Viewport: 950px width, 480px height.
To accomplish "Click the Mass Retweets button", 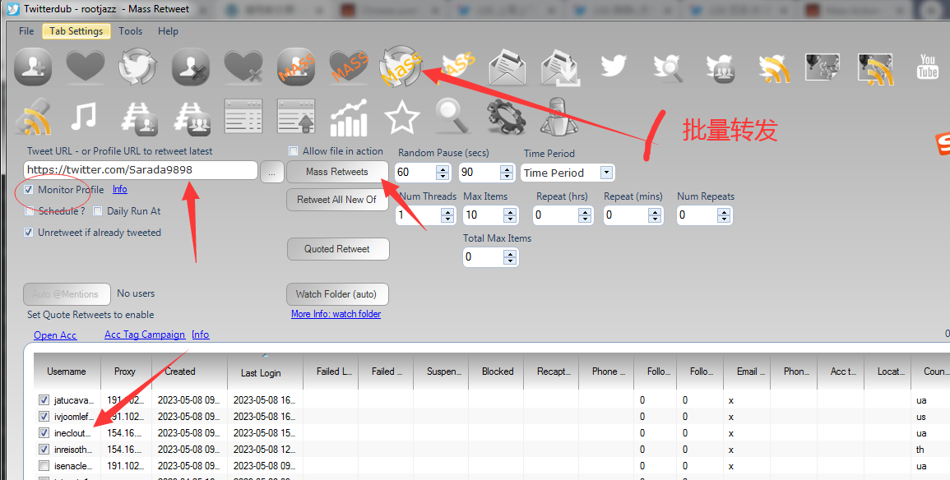I will [x=337, y=172].
